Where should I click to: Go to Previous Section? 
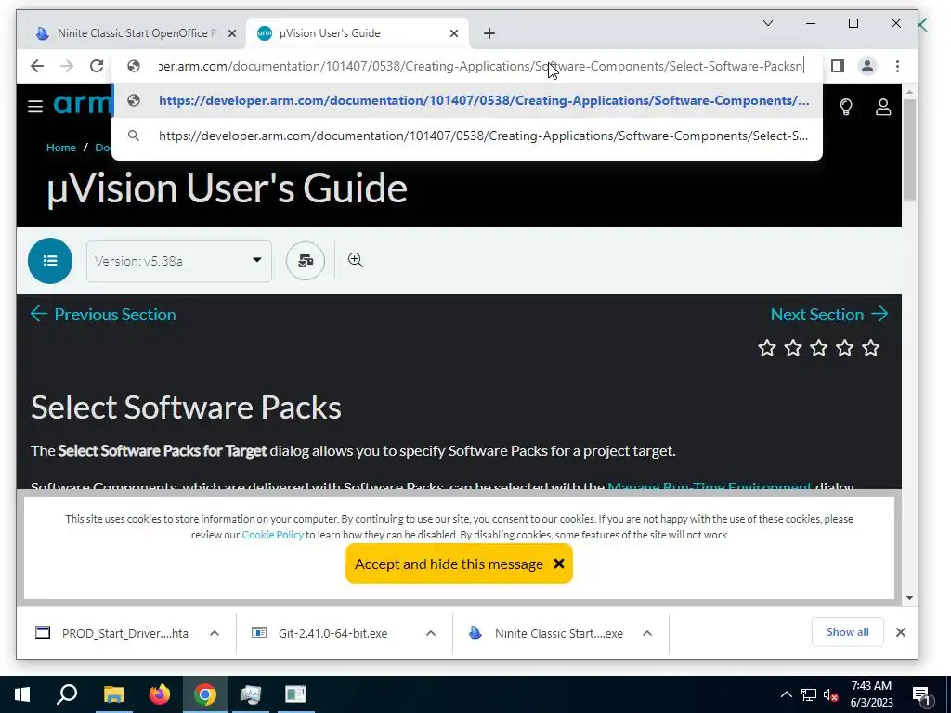pyautogui.click(x=103, y=314)
